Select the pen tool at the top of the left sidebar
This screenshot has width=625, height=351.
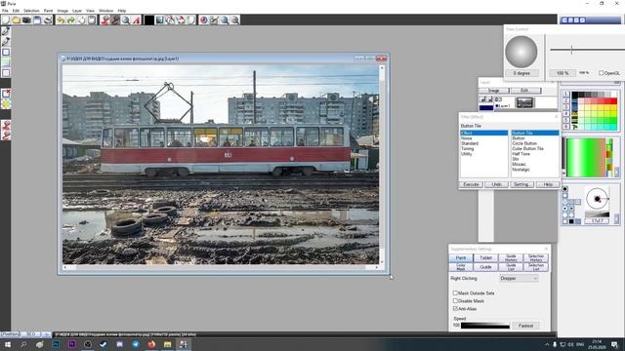click(6, 30)
